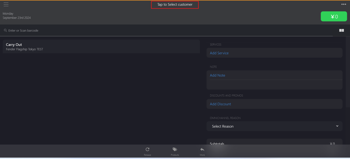350x159 pixels.
Task: Click the Omnichannel Reason chevron arrow
Action: [337, 126]
